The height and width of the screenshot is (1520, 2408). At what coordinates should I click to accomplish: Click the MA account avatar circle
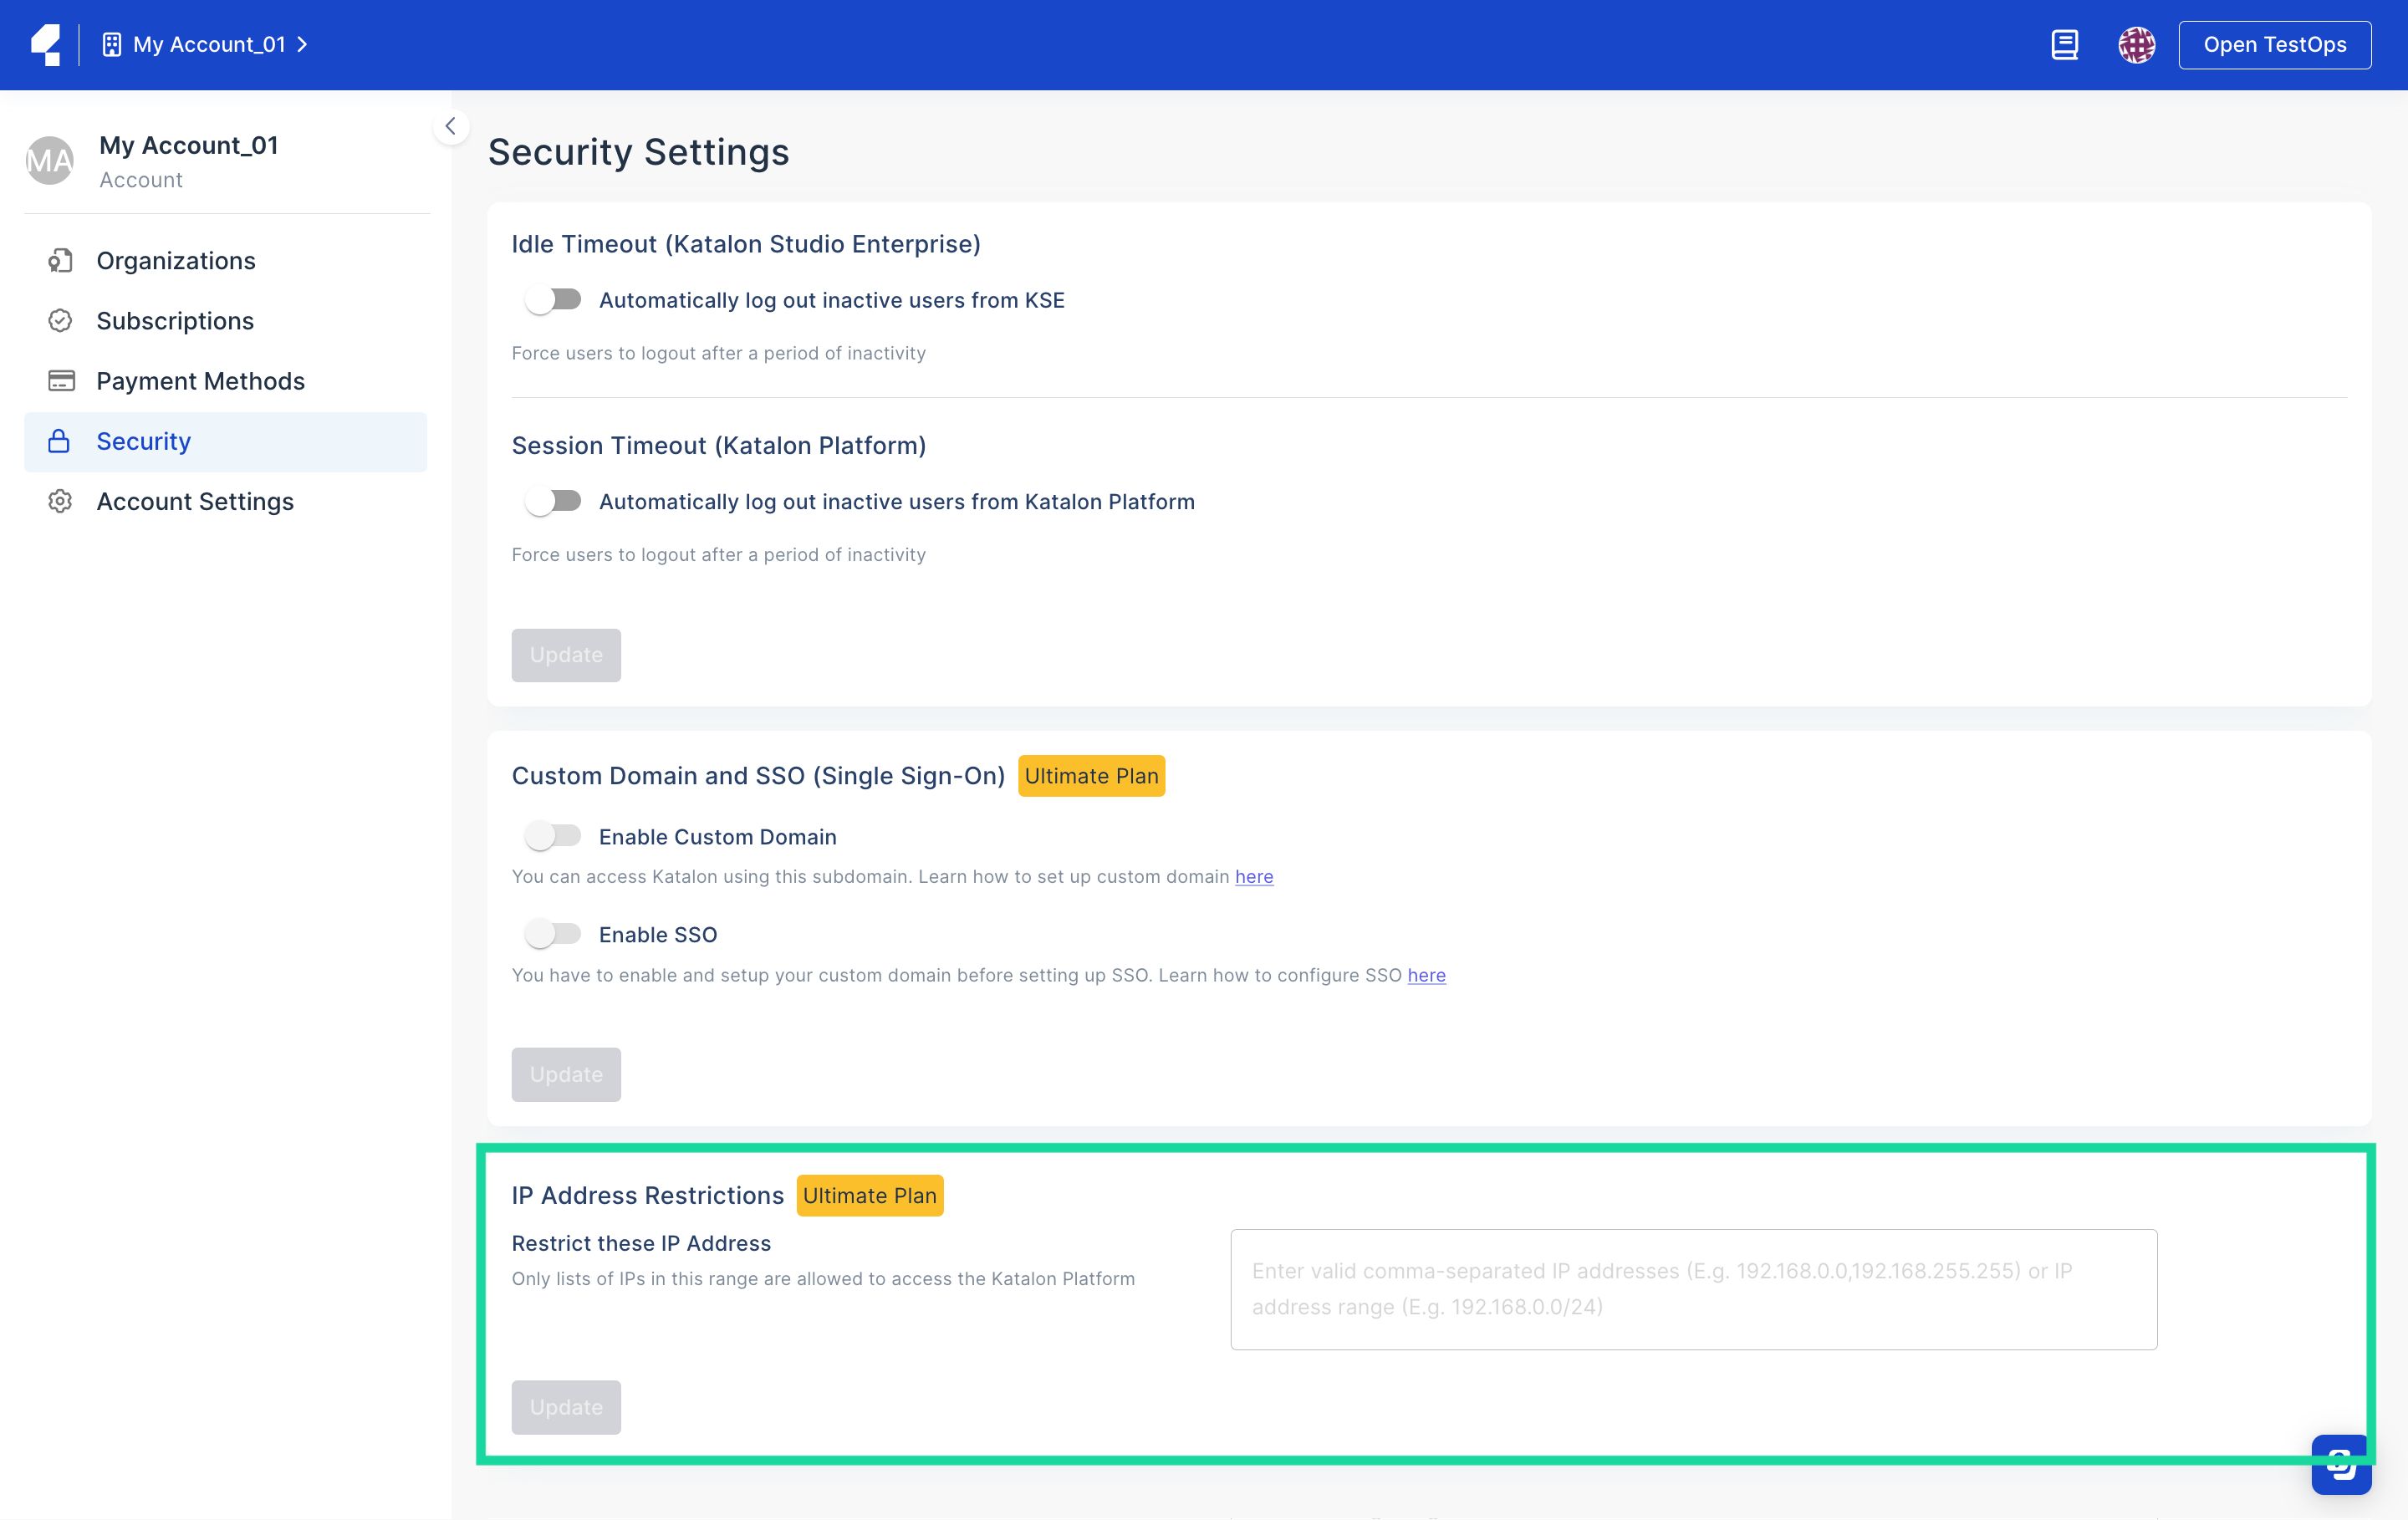point(50,160)
